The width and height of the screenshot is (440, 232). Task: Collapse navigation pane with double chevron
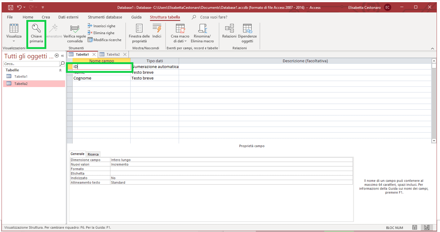tap(62, 56)
